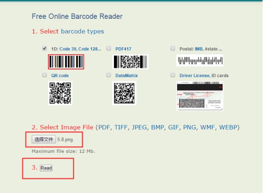Follow the WEBP file format link
Viewport: 263px width, 193px height.
(x=228, y=127)
